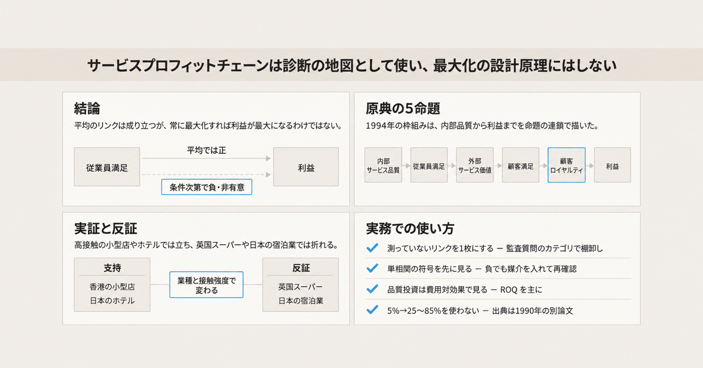Select the 利益 box at chain end
This screenshot has width=703, height=368.
612,165
